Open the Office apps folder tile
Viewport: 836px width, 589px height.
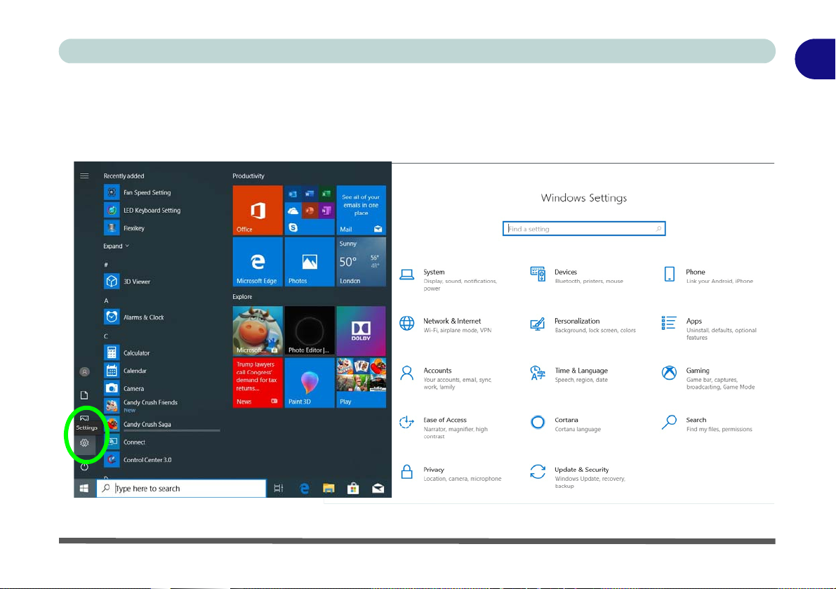310,210
